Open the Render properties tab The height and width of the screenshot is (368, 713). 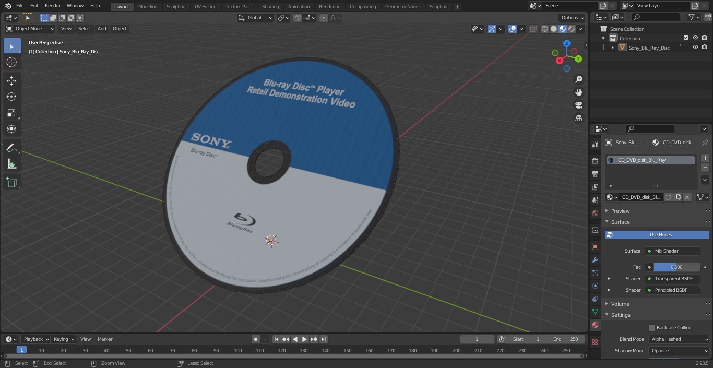595,161
